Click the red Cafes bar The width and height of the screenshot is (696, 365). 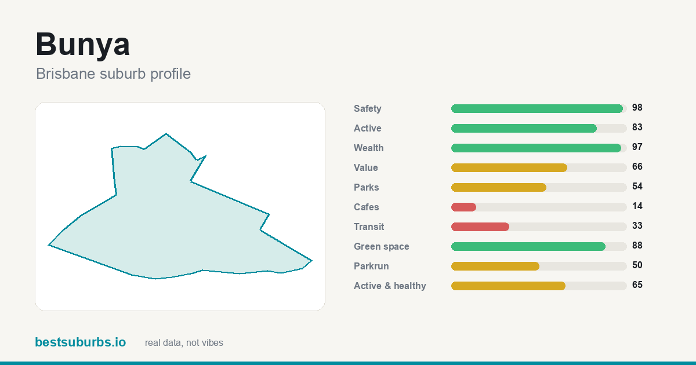pos(463,207)
